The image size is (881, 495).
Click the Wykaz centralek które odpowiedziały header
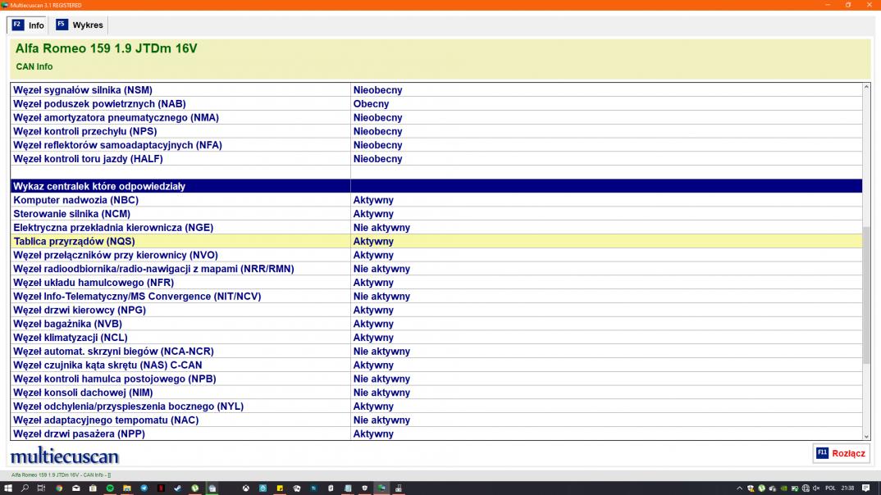tap(436, 186)
